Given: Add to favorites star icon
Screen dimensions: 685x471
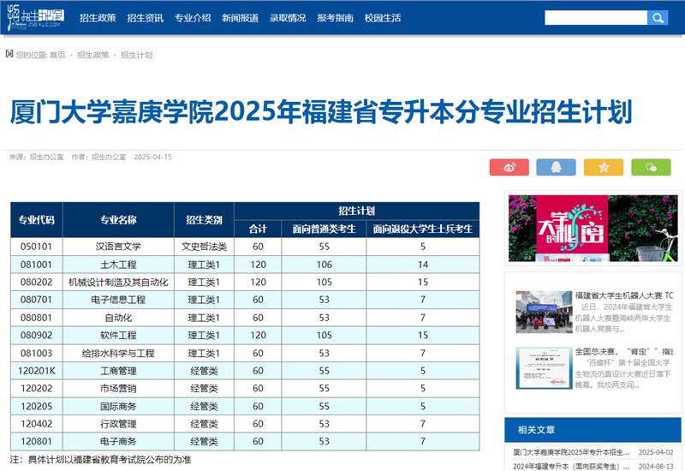Looking at the screenshot, I should pos(604,167).
